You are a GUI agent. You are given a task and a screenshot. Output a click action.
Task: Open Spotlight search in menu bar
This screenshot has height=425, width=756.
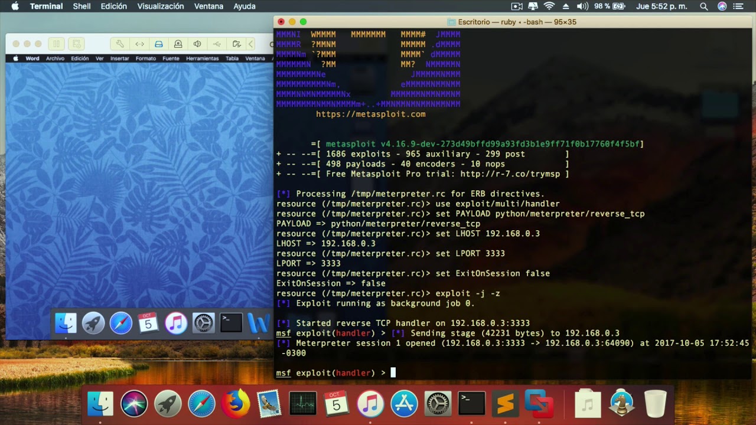coord(704,6)
